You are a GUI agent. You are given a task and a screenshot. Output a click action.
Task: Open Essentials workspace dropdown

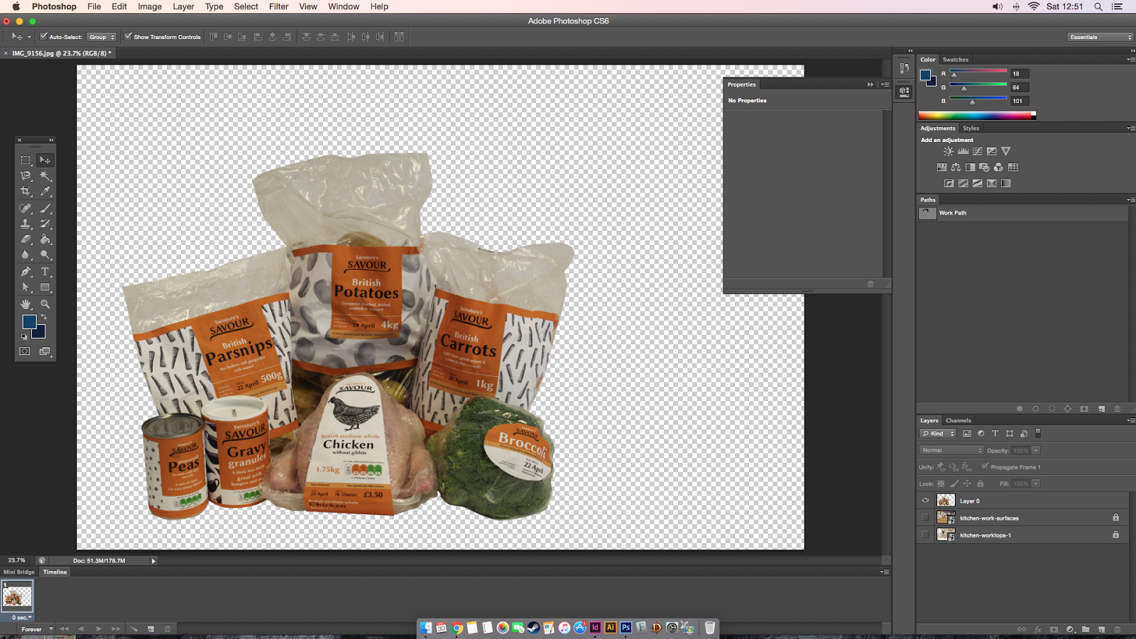[1100, 37]
